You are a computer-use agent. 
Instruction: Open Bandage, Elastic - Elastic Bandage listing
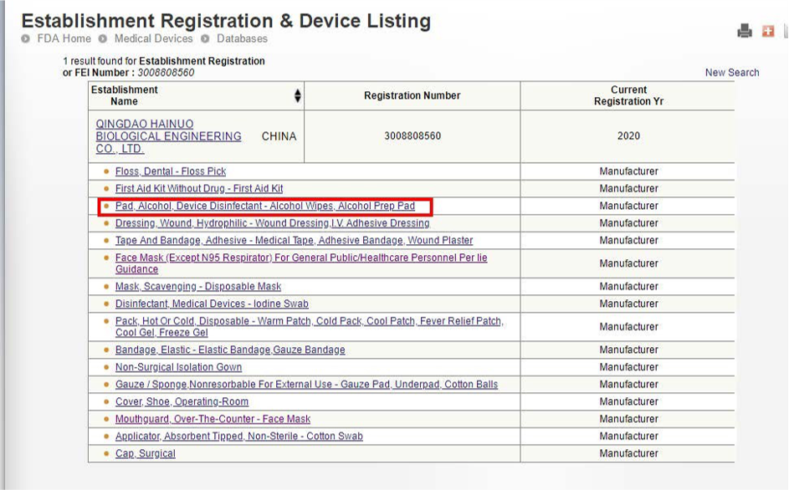pyautogui.click(x=230, y=350)
